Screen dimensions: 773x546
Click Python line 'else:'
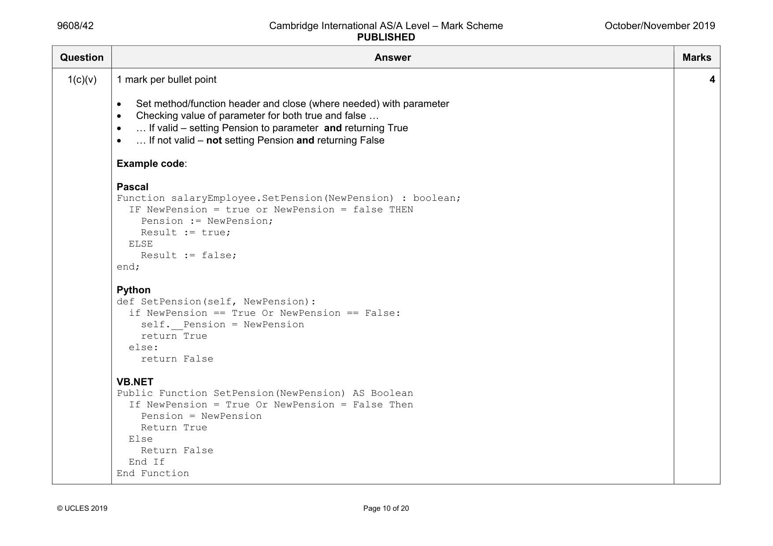tap(144, 347)
